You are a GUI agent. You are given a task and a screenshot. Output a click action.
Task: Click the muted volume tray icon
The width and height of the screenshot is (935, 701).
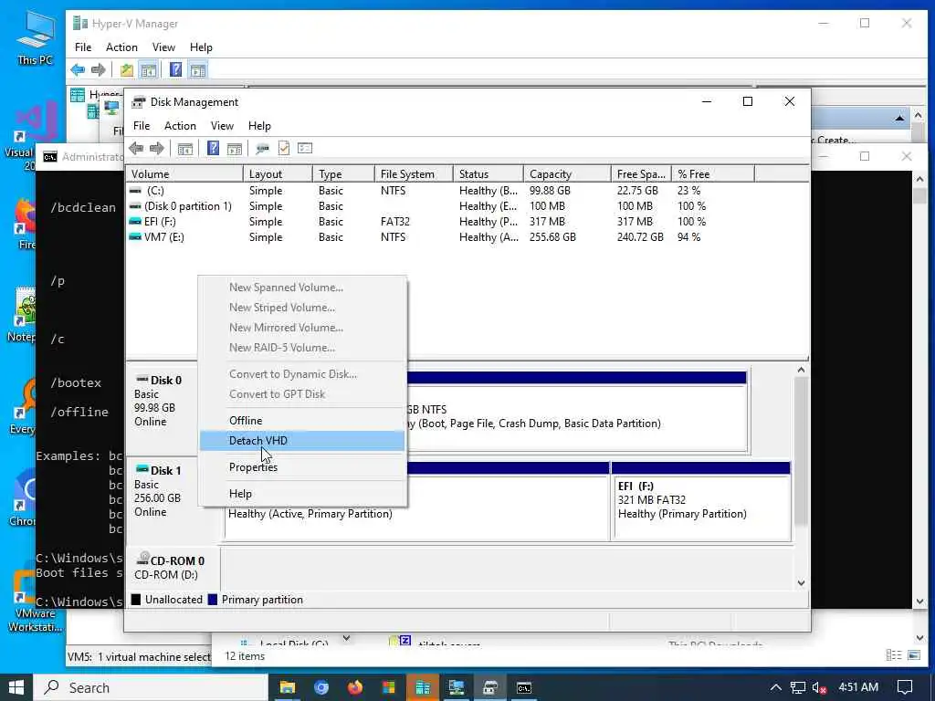tap(819, 688)
